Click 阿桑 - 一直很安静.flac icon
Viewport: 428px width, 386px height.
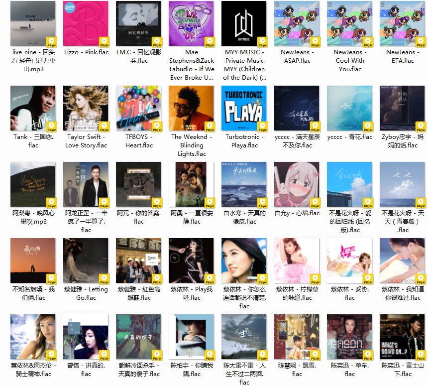191,184
